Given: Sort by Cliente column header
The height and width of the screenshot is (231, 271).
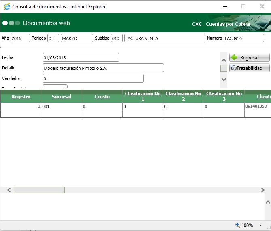Looking at the screenshot, I should tap(264, 97).
